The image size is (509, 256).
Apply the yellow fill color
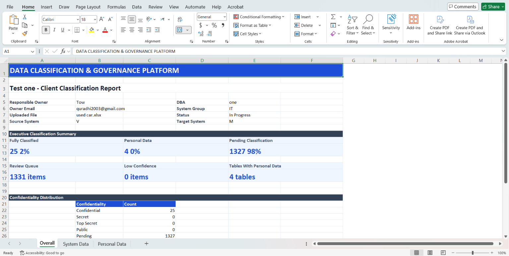(92, 30)
